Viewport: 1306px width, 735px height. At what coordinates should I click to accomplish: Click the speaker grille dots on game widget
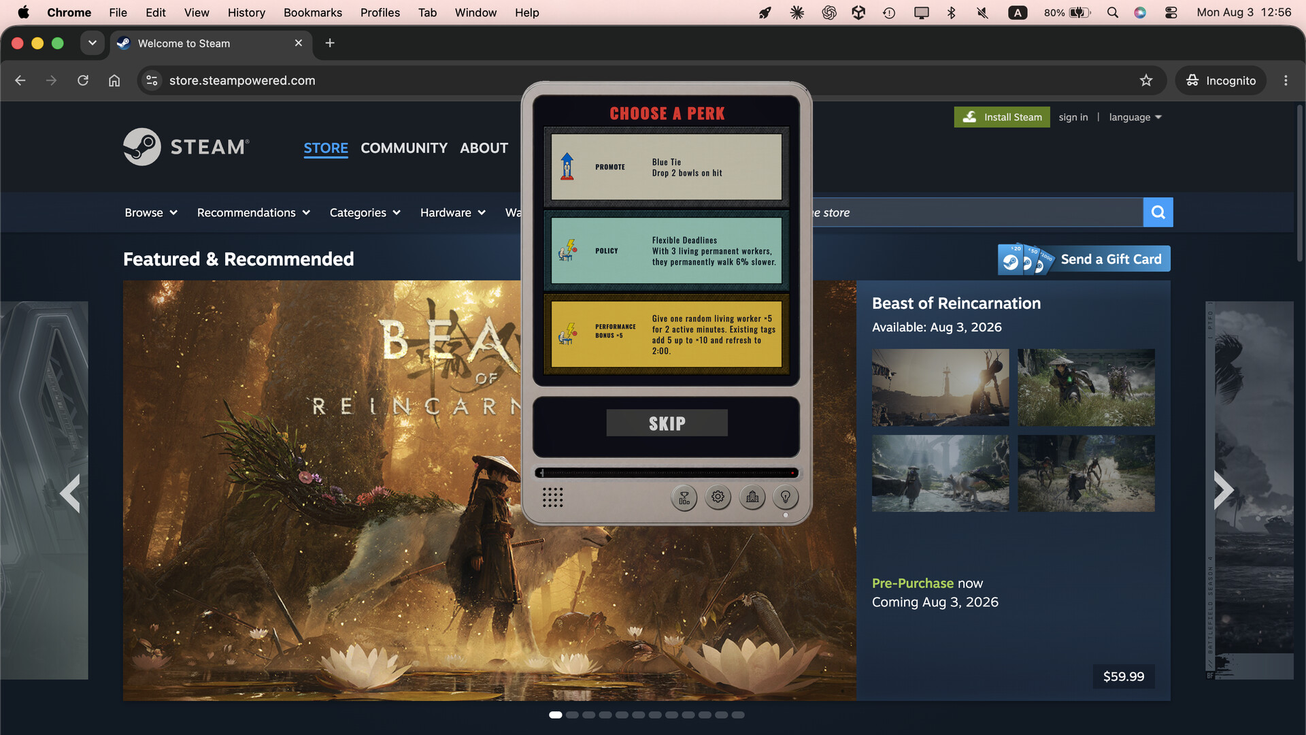552,497
